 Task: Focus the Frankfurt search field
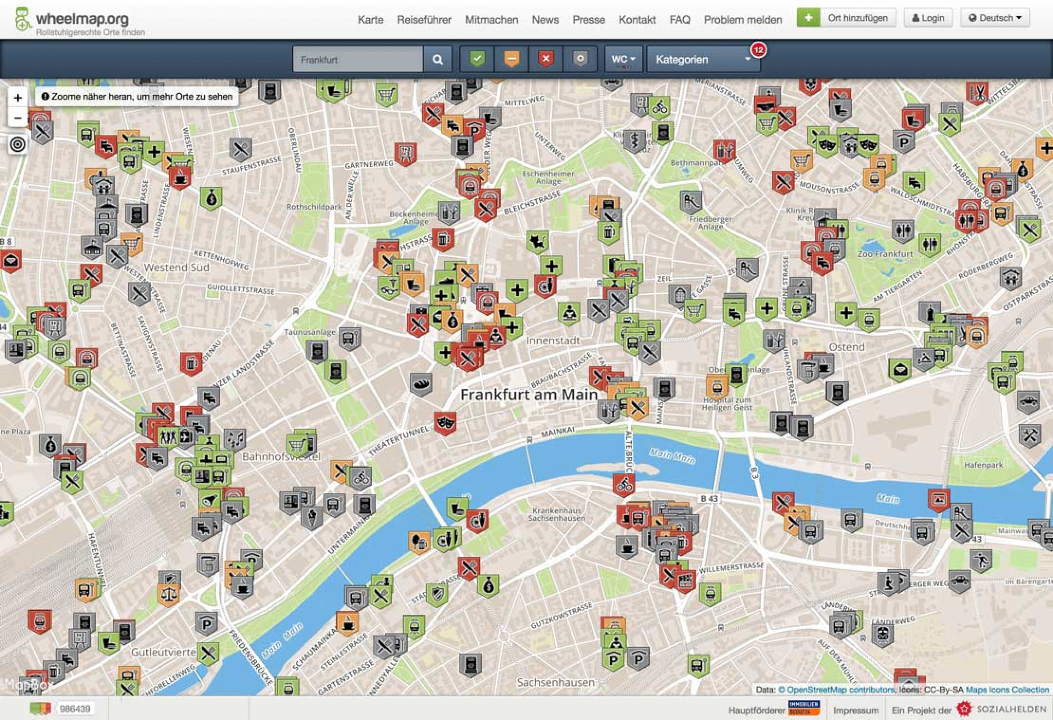click(x=358, y=59)
